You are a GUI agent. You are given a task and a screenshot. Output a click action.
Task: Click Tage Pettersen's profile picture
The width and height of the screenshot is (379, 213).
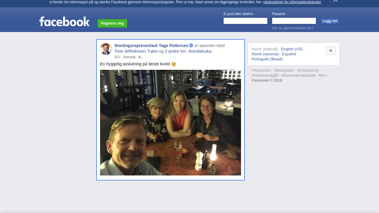click(106, 49)
